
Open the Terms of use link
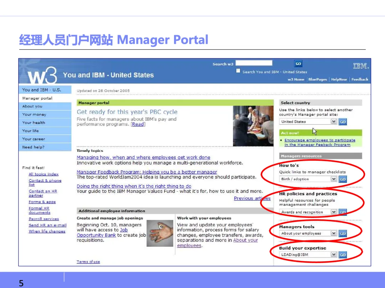click(x=88, y=262)
